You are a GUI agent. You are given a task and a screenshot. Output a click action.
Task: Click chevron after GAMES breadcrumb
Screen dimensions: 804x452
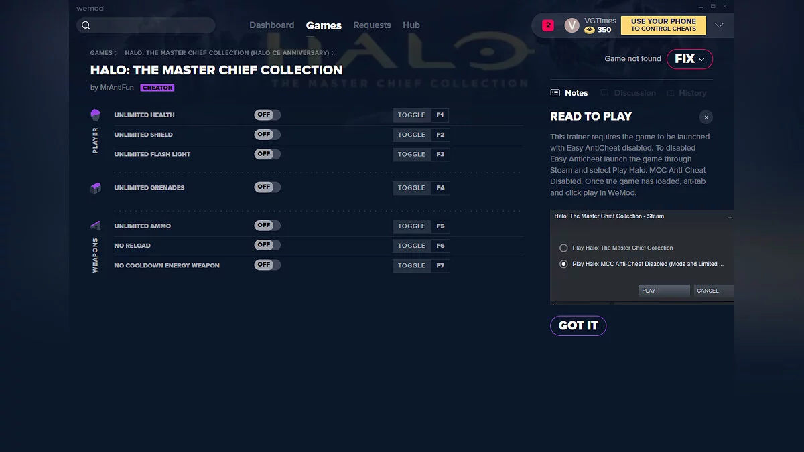[x=117, y=53]
